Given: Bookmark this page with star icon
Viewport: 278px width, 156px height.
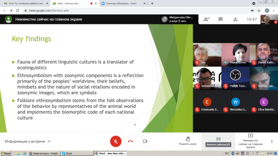Looking at the screenshot, I should [259, 10].
